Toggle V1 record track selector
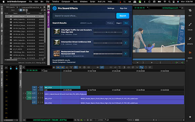This screenshot has height=122, width=195. click(34, 87)
